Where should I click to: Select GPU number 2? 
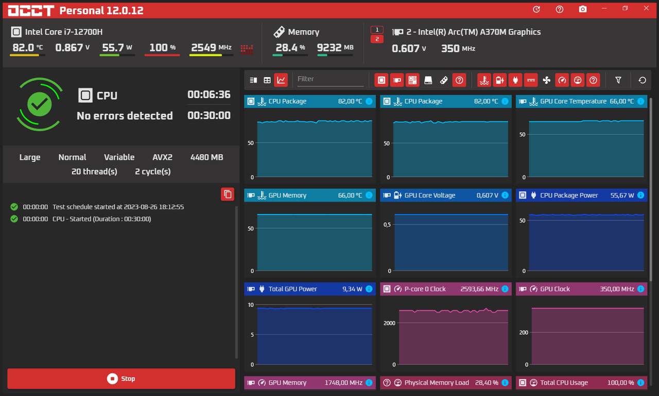[377, 39]
